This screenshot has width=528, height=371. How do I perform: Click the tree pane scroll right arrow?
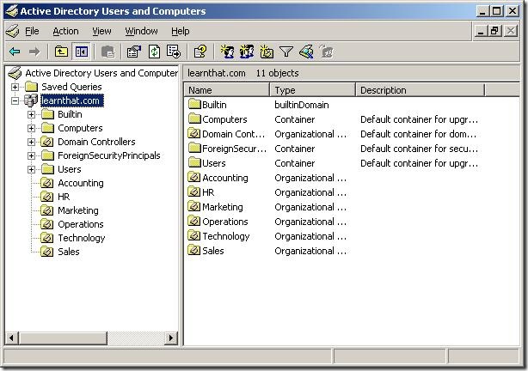pos(171,338)
